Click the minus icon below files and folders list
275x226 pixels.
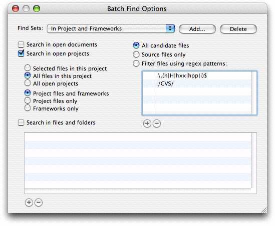[39, 202]
